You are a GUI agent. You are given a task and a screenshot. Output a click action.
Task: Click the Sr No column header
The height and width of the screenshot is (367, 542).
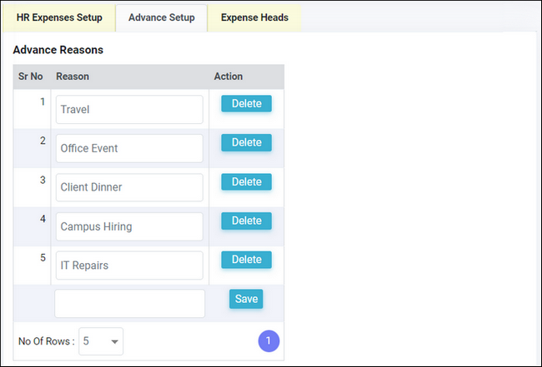click(x=31, y=77)
